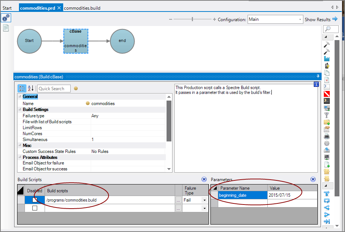The image size is (345, 232).
Task: Select the beginning_date parameter name cell
Action: tap(243, 195)
